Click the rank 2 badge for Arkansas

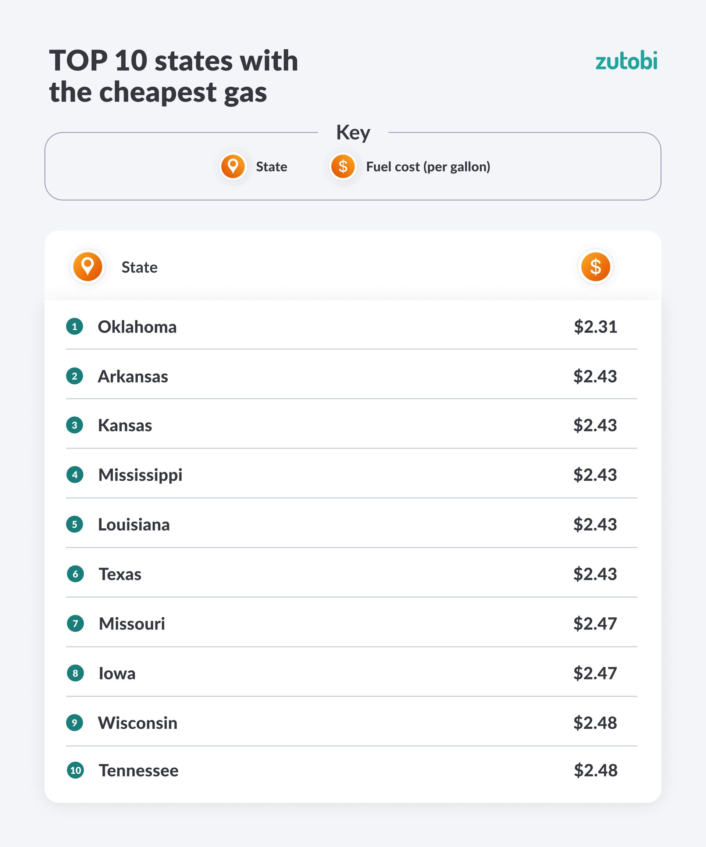(75, 376)
